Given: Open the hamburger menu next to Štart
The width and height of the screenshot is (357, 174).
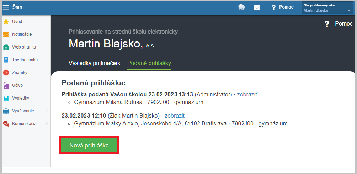Looking at the screenshot, I should (6, 7).
